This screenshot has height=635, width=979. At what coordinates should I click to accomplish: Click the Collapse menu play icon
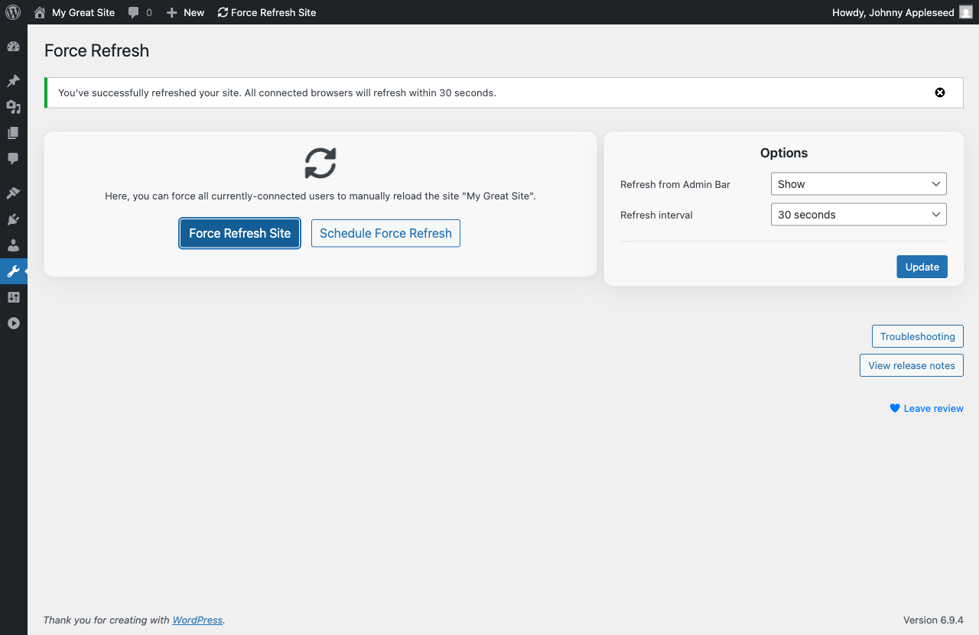tap(13, 323)
